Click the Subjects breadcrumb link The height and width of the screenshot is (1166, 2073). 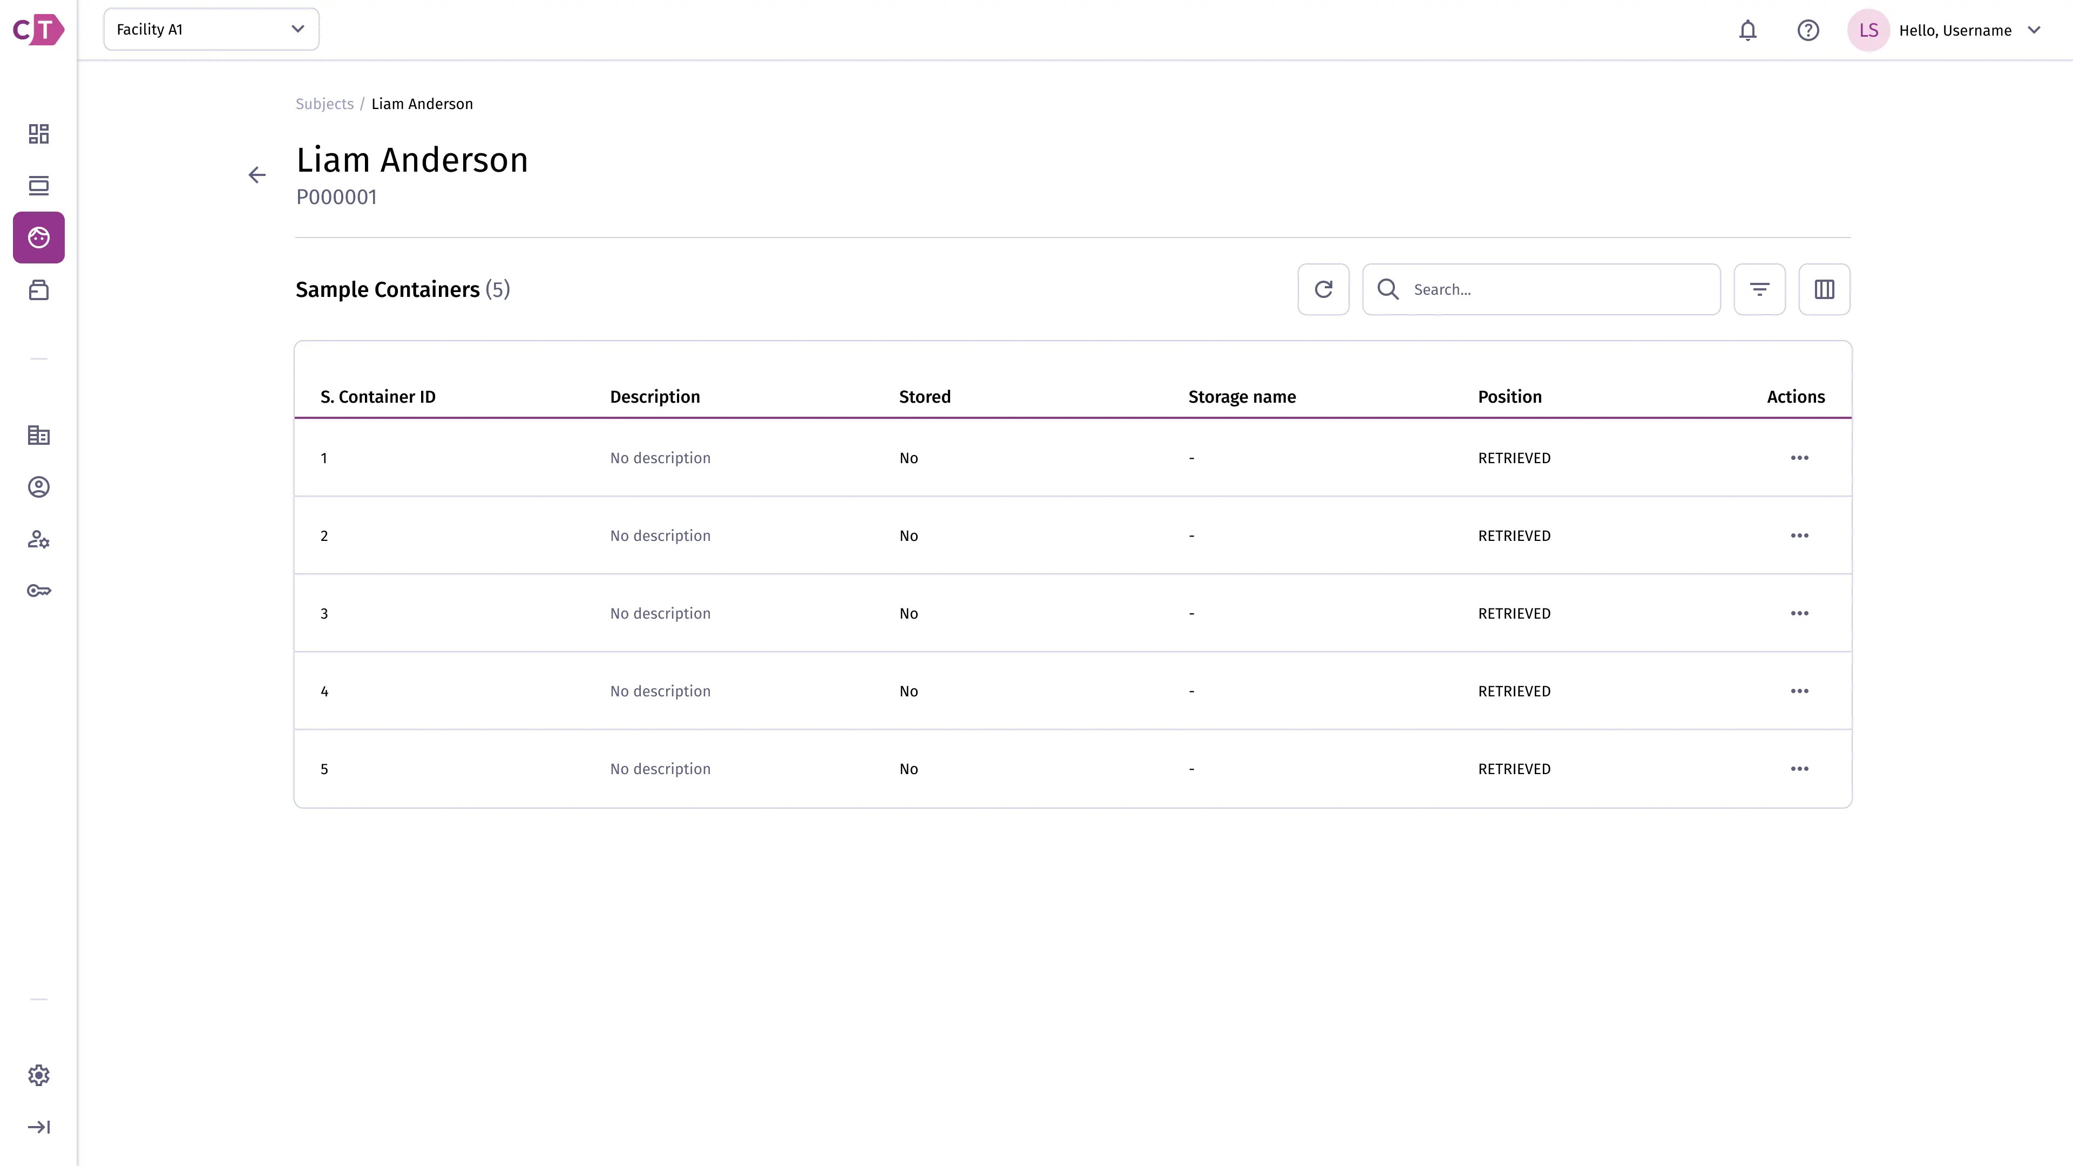click(324, 104)
